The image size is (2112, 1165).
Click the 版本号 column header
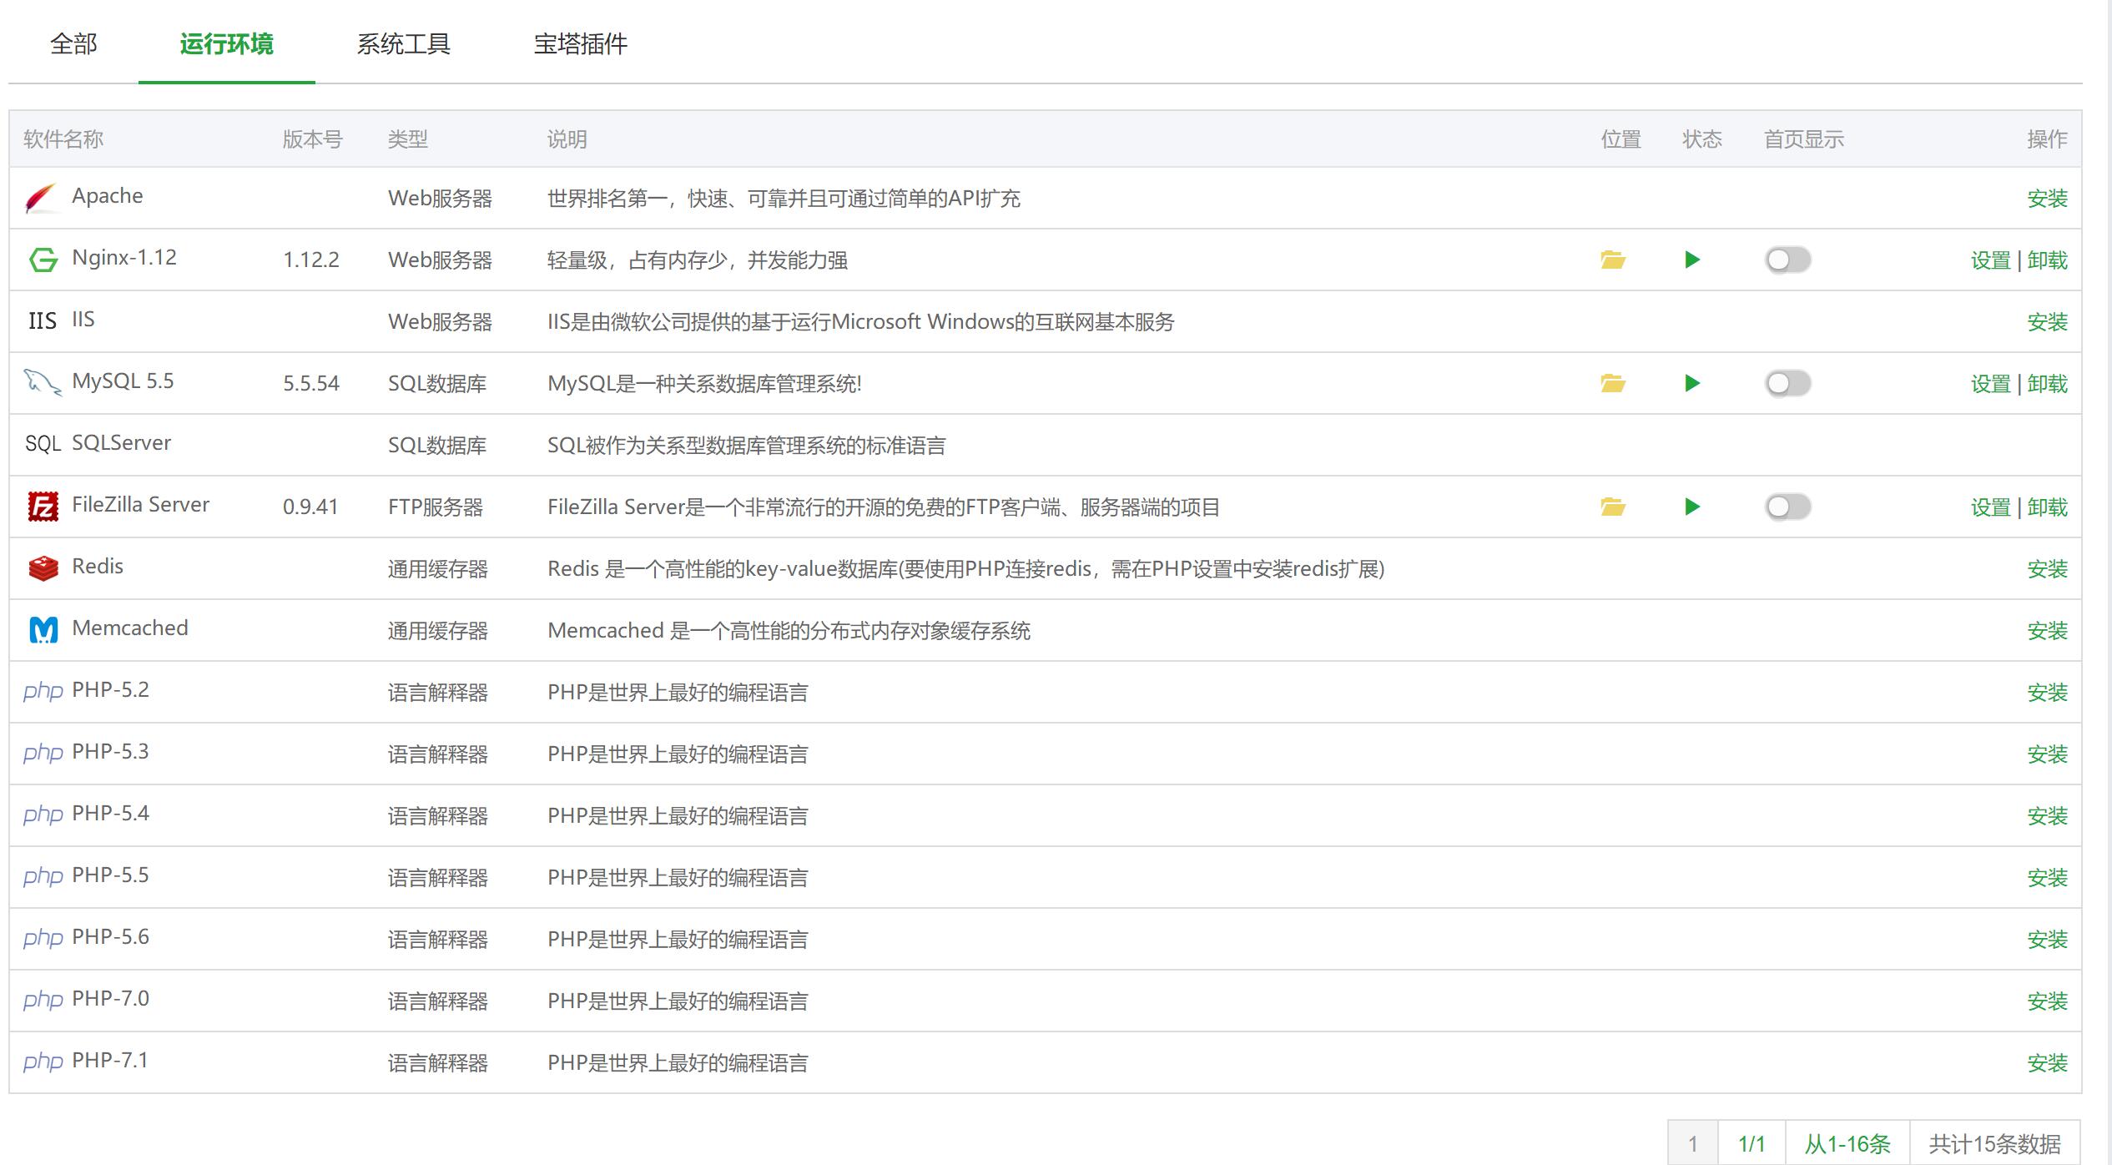tap(312, 139)
